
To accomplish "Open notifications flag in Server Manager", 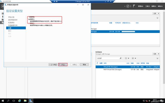I will [134, 6].
